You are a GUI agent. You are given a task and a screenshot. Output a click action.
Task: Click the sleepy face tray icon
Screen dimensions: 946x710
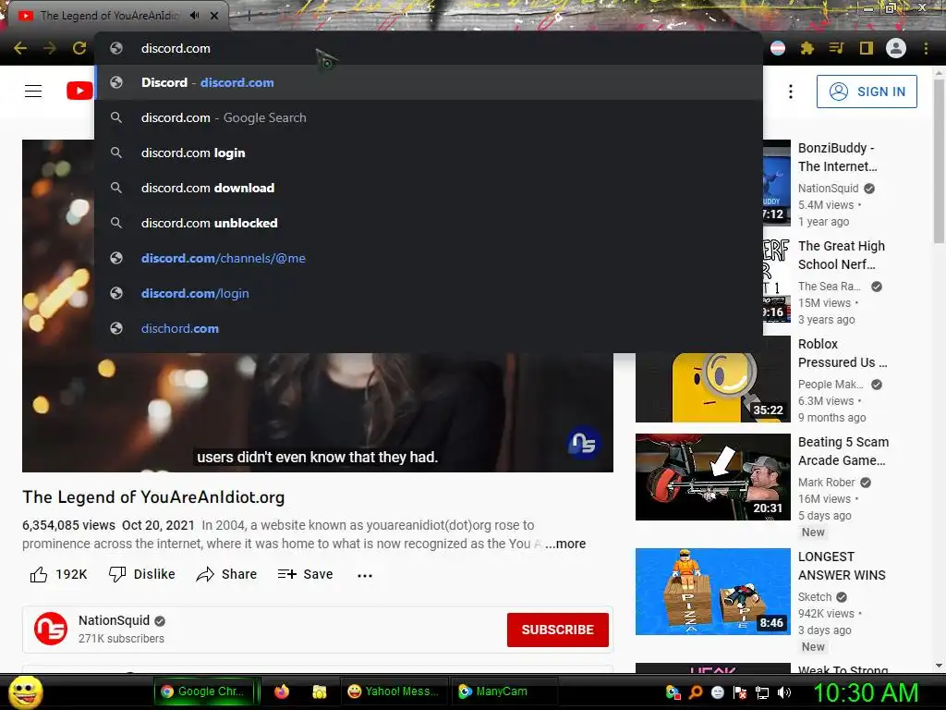pos(717,692)
